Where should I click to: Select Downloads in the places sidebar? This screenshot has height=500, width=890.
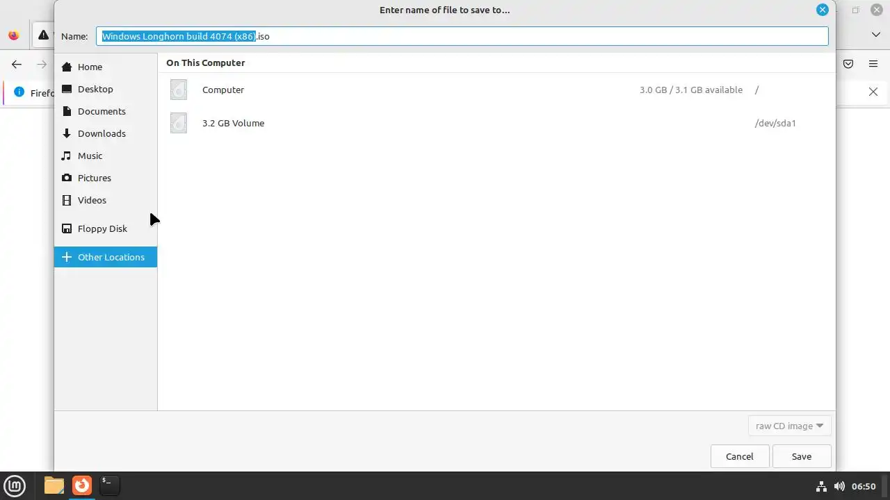click(106, 133)
